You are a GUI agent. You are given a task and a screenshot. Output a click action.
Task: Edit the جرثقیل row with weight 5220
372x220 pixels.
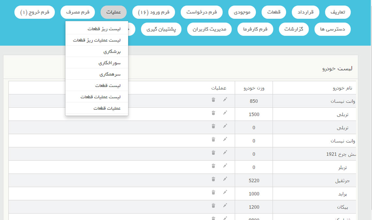tap(225, 179)
